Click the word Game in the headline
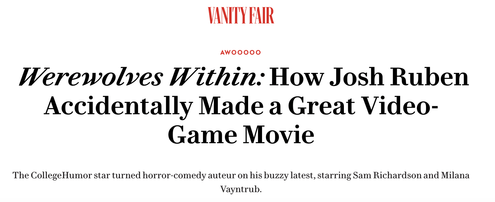The image size is (495, 202). point(202,135)
